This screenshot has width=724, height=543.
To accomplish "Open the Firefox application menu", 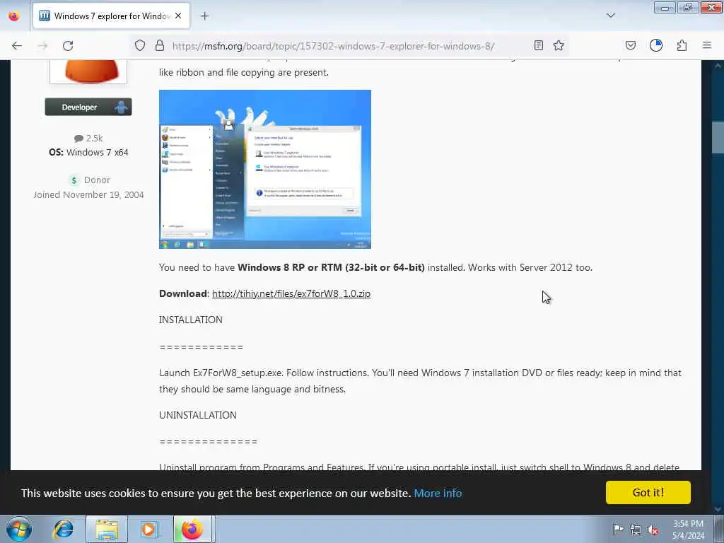I will click(707, 46).
